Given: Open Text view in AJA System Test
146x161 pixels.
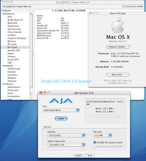Looking at the screenshot, I should point(90,155).
